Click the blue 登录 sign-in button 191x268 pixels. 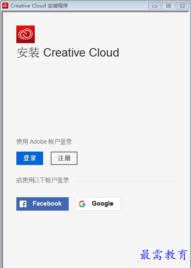coord(30,158)
